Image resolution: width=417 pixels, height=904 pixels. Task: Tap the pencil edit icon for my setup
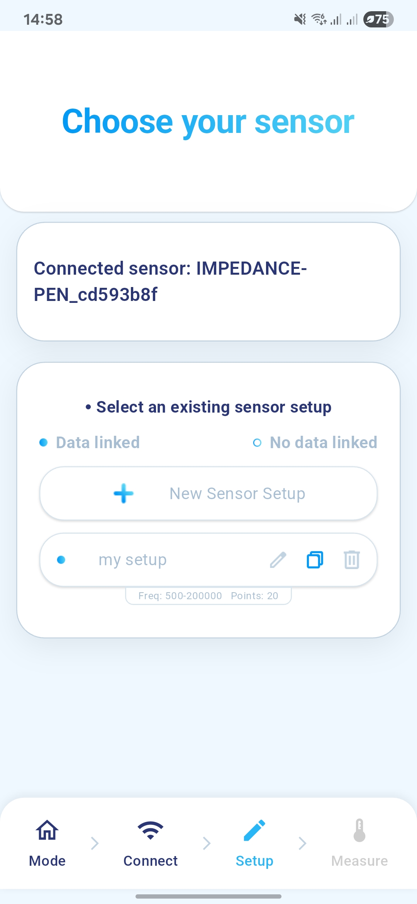278,560
